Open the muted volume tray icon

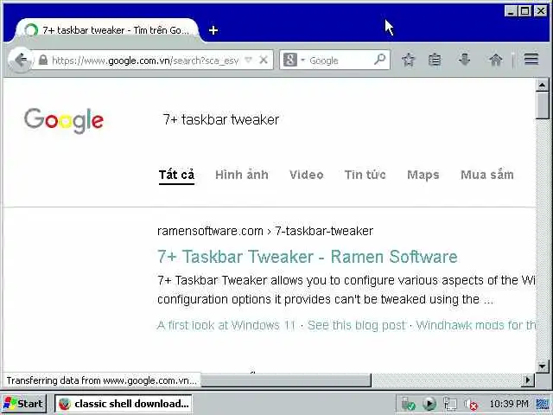click(471, 405)
